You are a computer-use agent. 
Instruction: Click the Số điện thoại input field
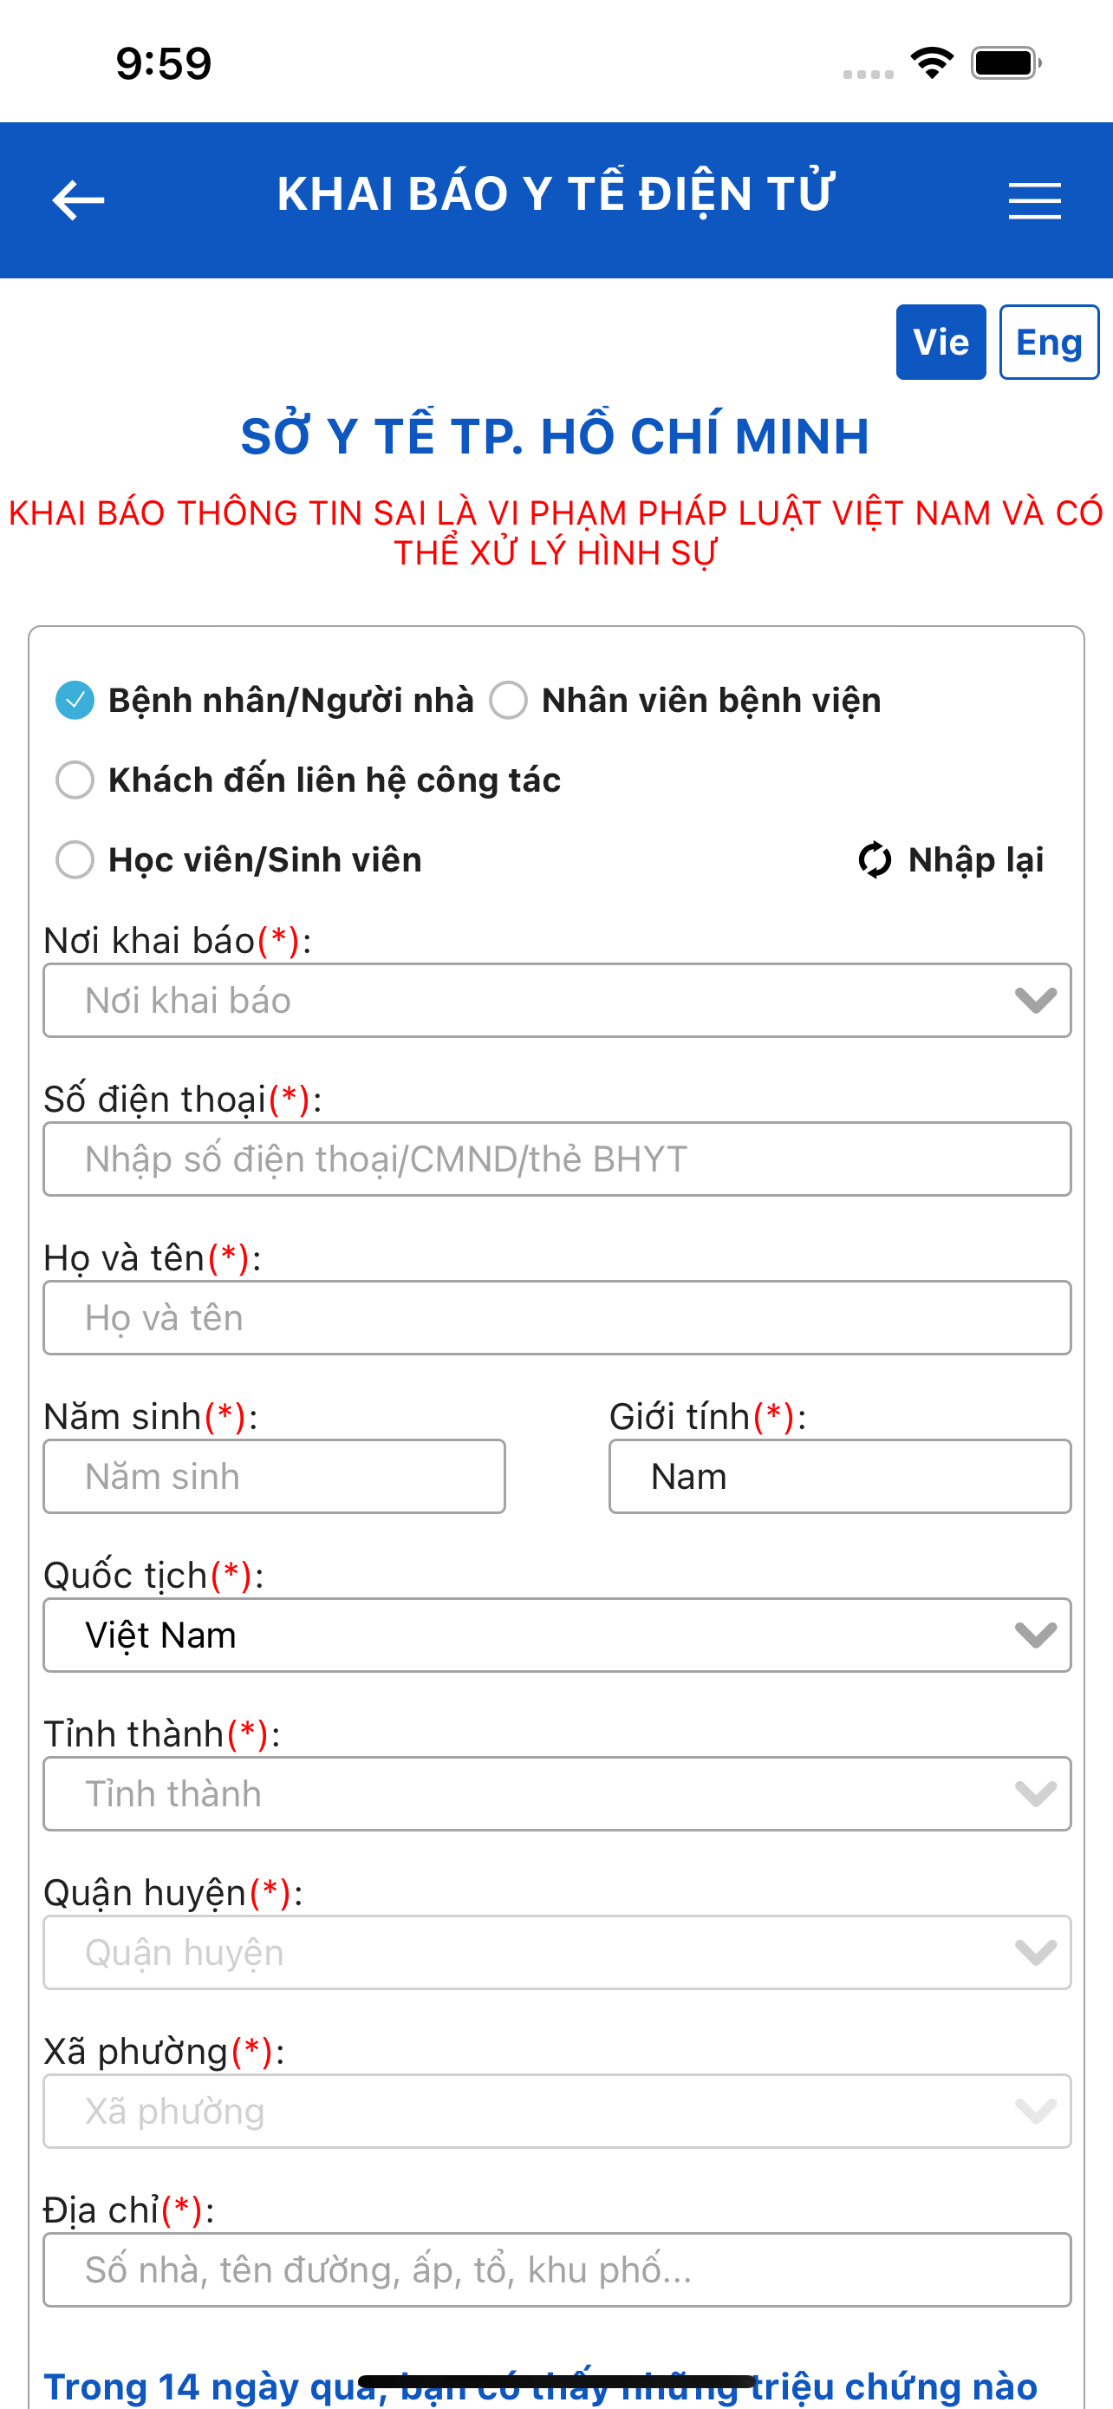(557, 1159)
